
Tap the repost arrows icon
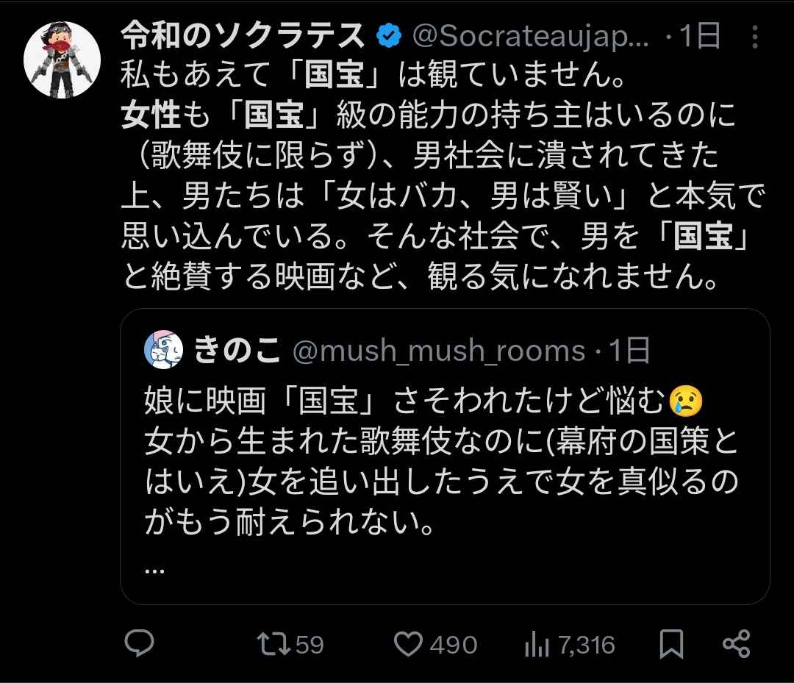pyautogui.click(x=274, y=645)
